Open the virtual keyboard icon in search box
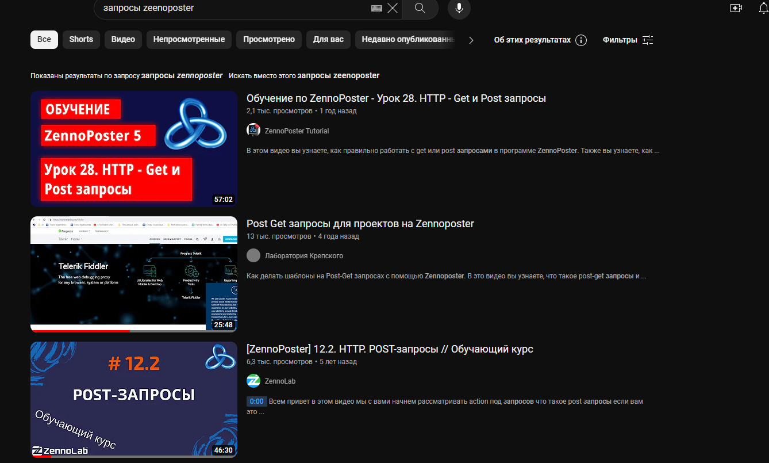 [377, 8]
